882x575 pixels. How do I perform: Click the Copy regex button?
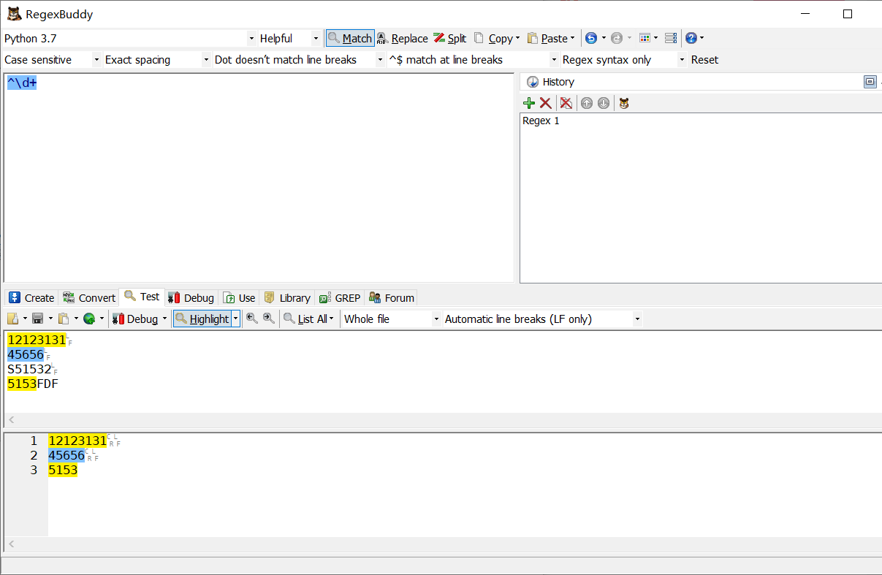[x=493, y=38]
